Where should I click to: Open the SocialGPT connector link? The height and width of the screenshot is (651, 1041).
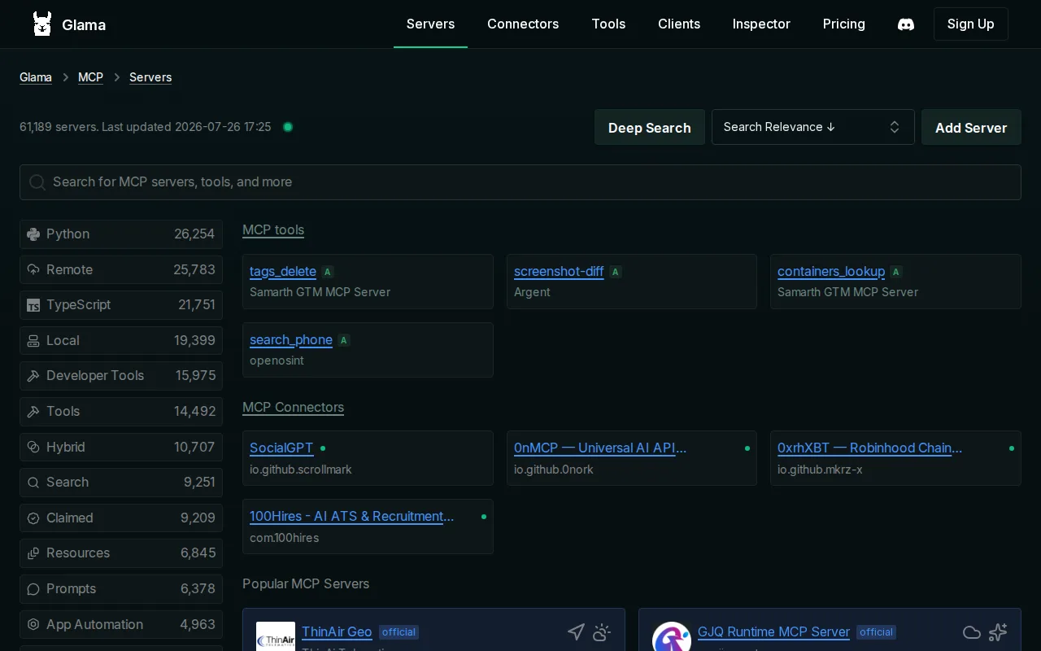281,448
